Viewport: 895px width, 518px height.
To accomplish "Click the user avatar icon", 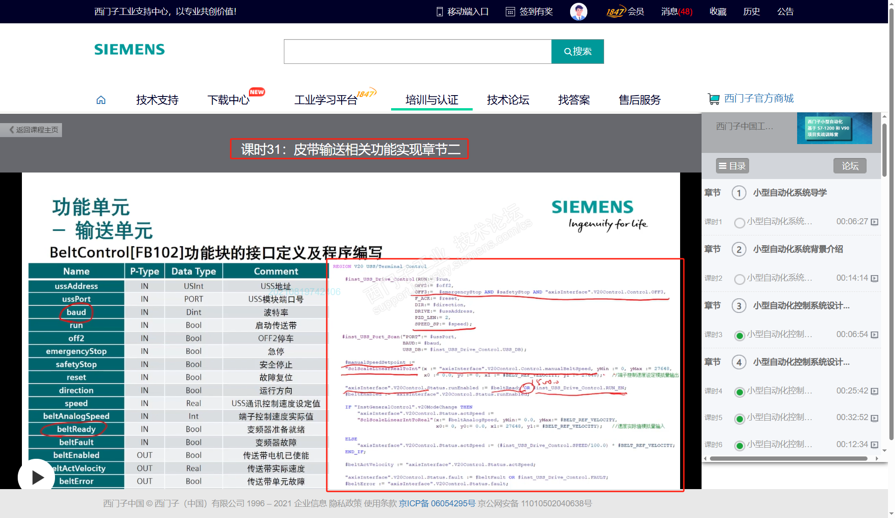I will point(578,11).
